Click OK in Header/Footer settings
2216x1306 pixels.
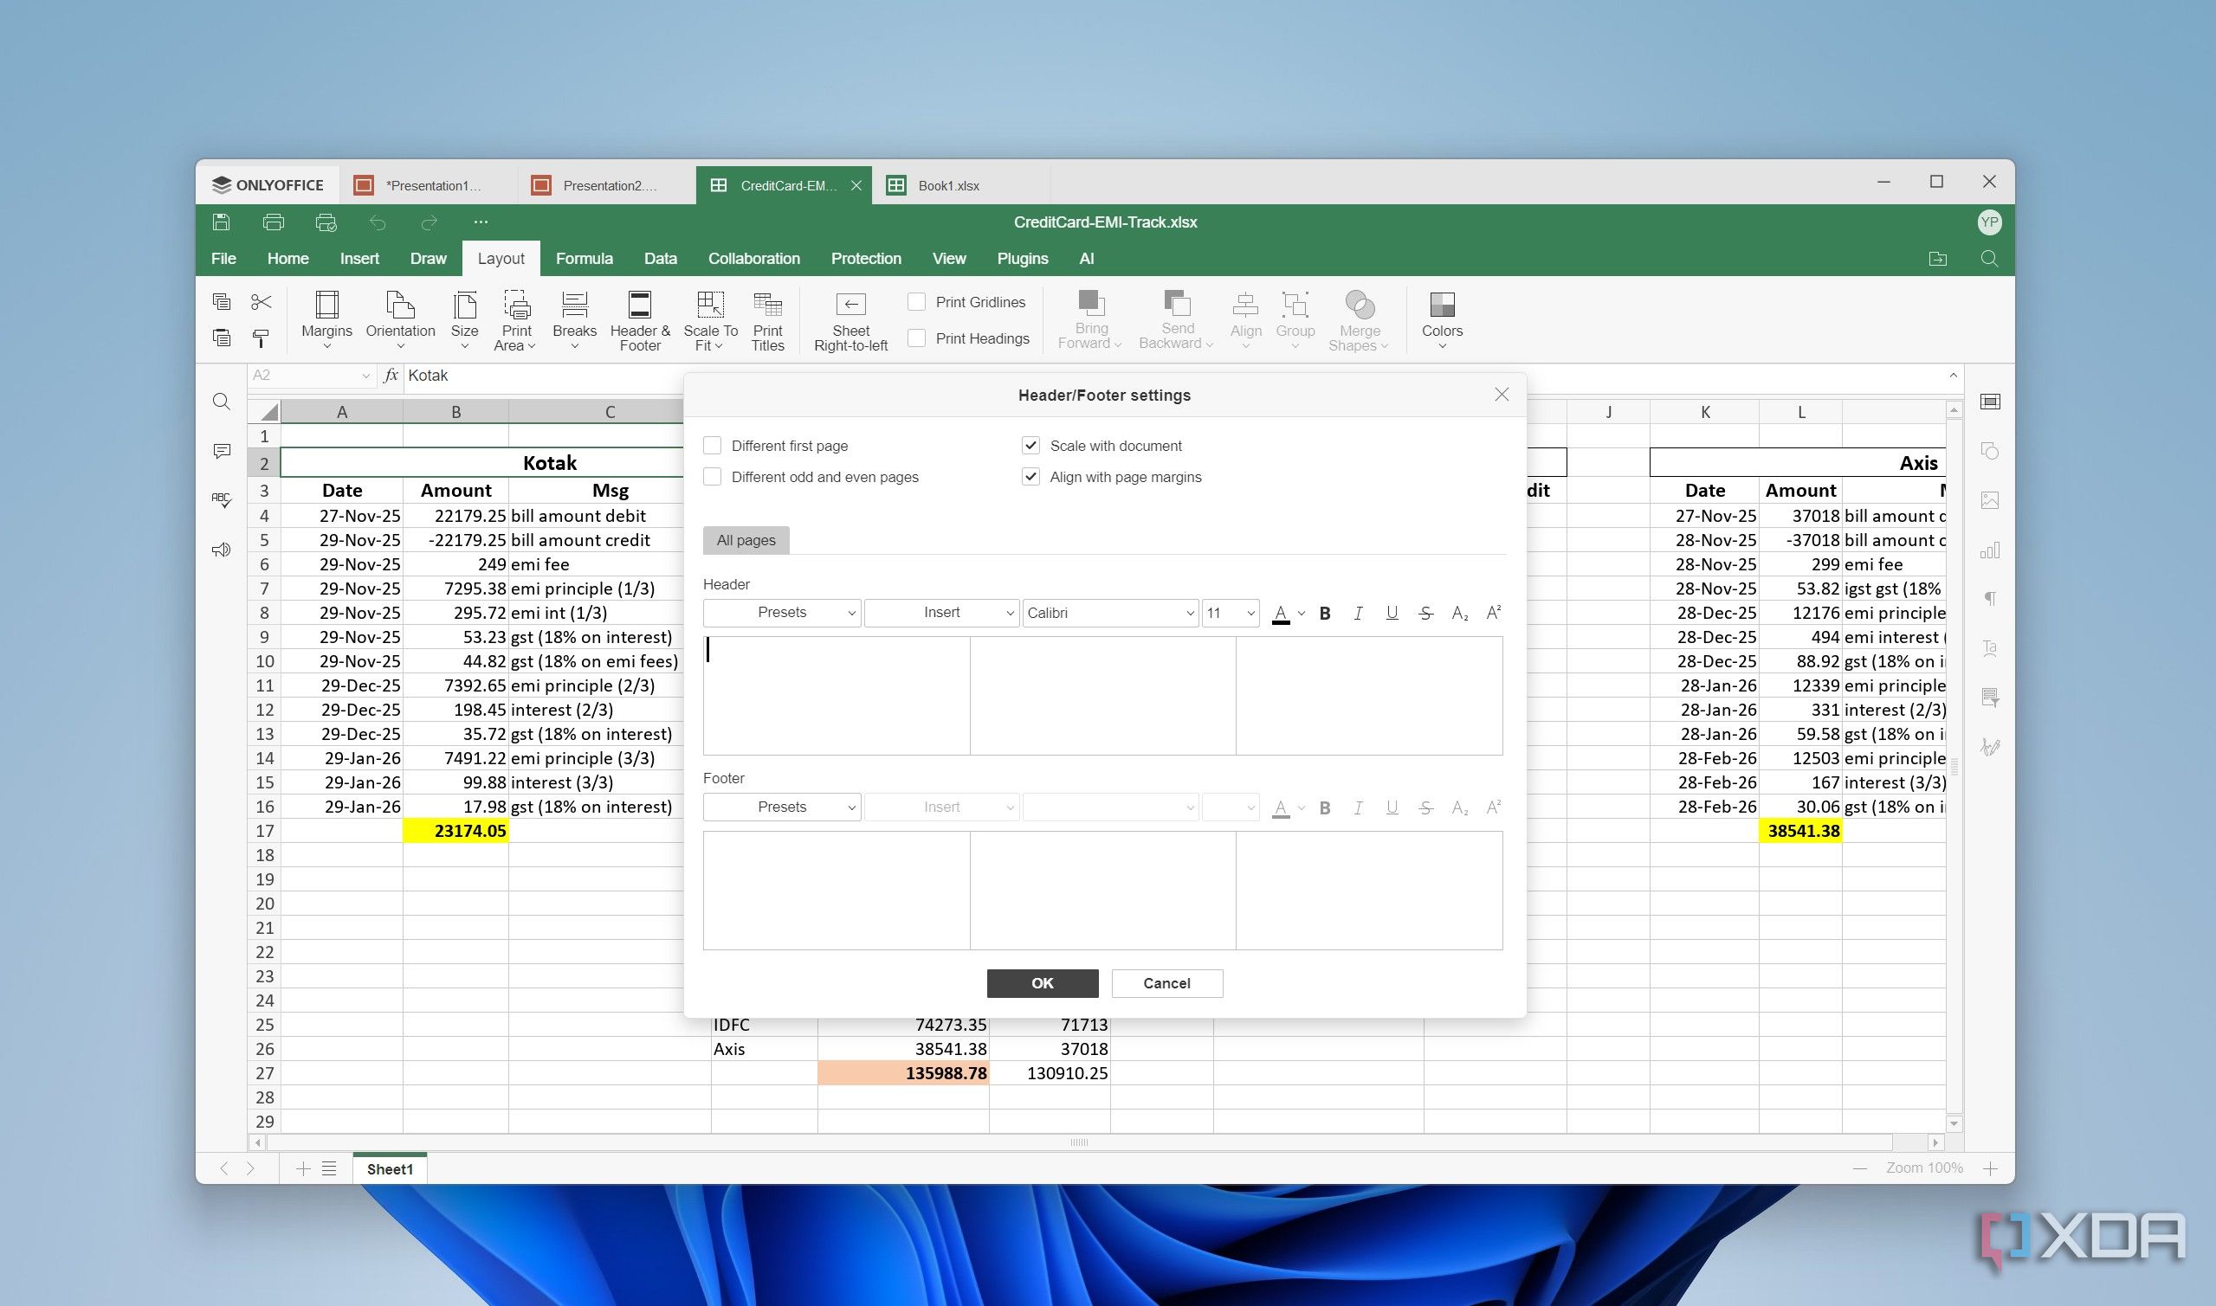coord(1043,983)
